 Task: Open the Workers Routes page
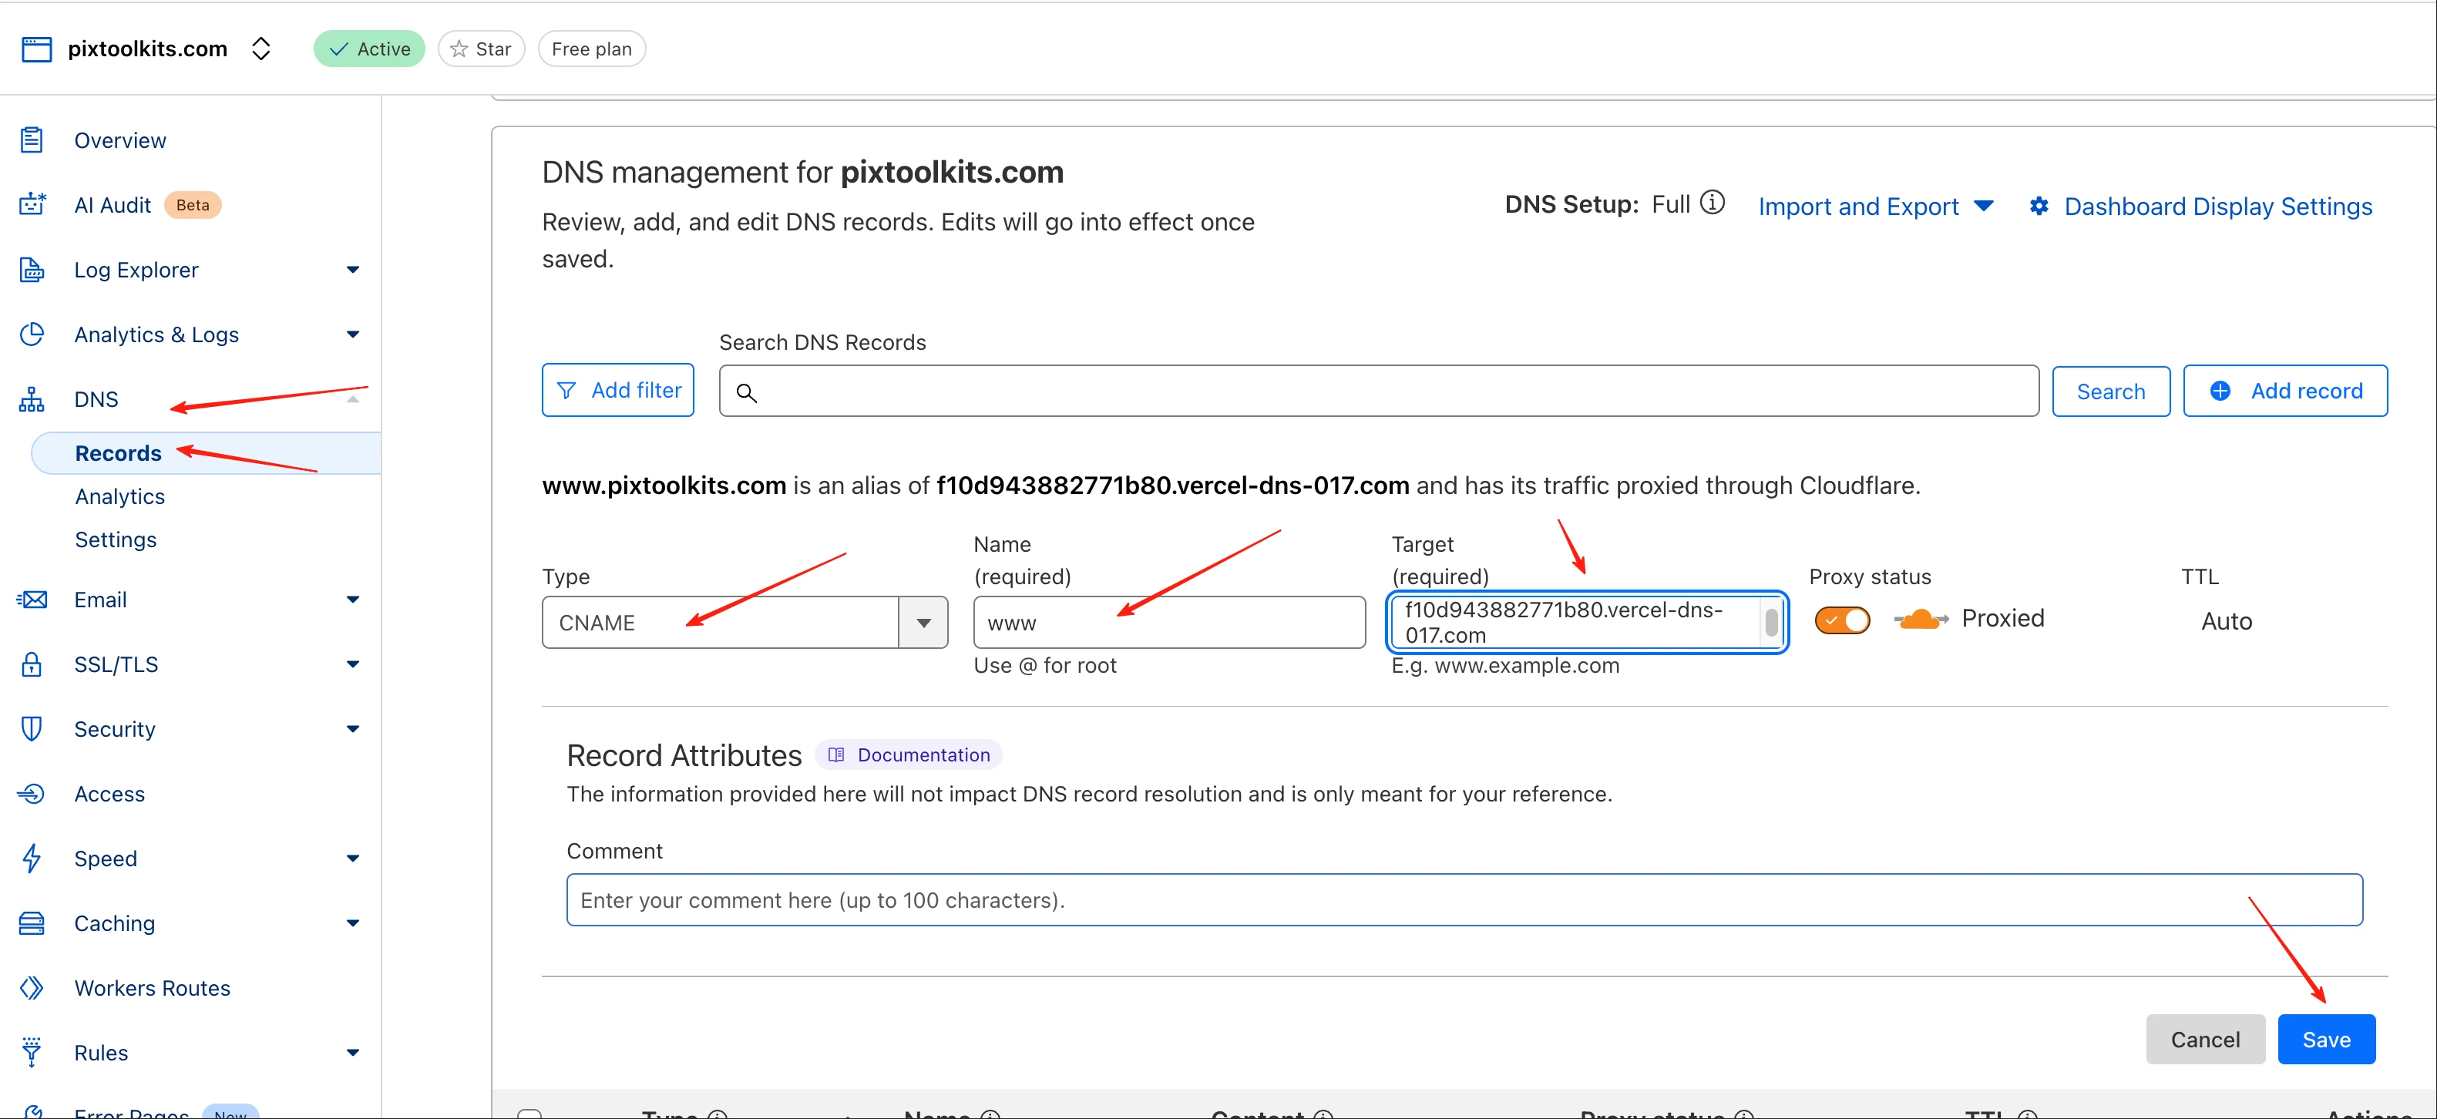(153, 987)
